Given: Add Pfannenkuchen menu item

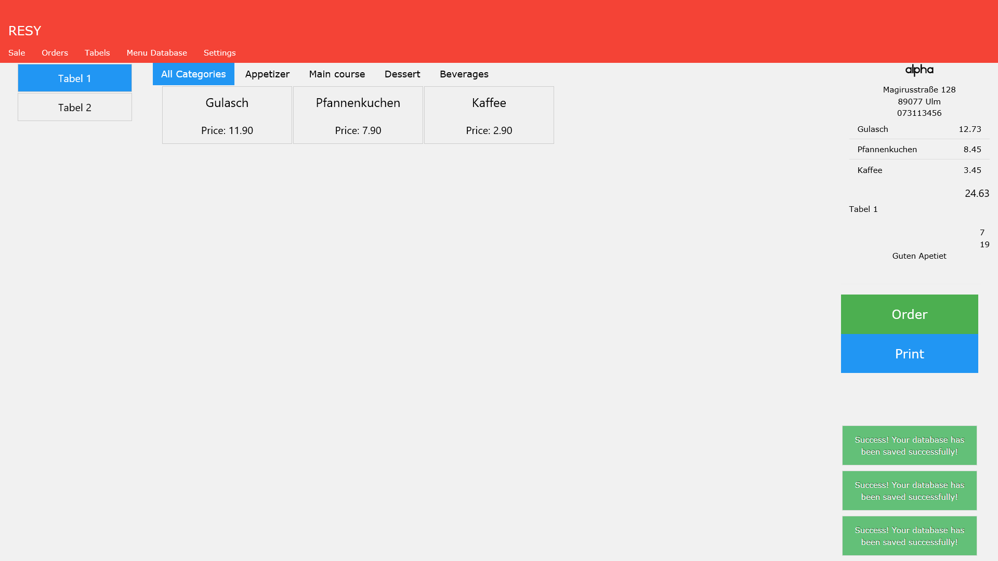Looking at the screenshot, I should click(x=358, y=115).
